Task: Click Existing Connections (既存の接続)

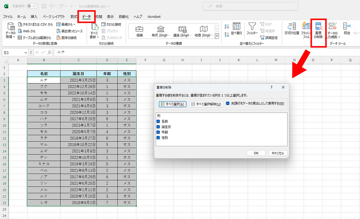Action: pyautogui.click(x=67, y=38)
